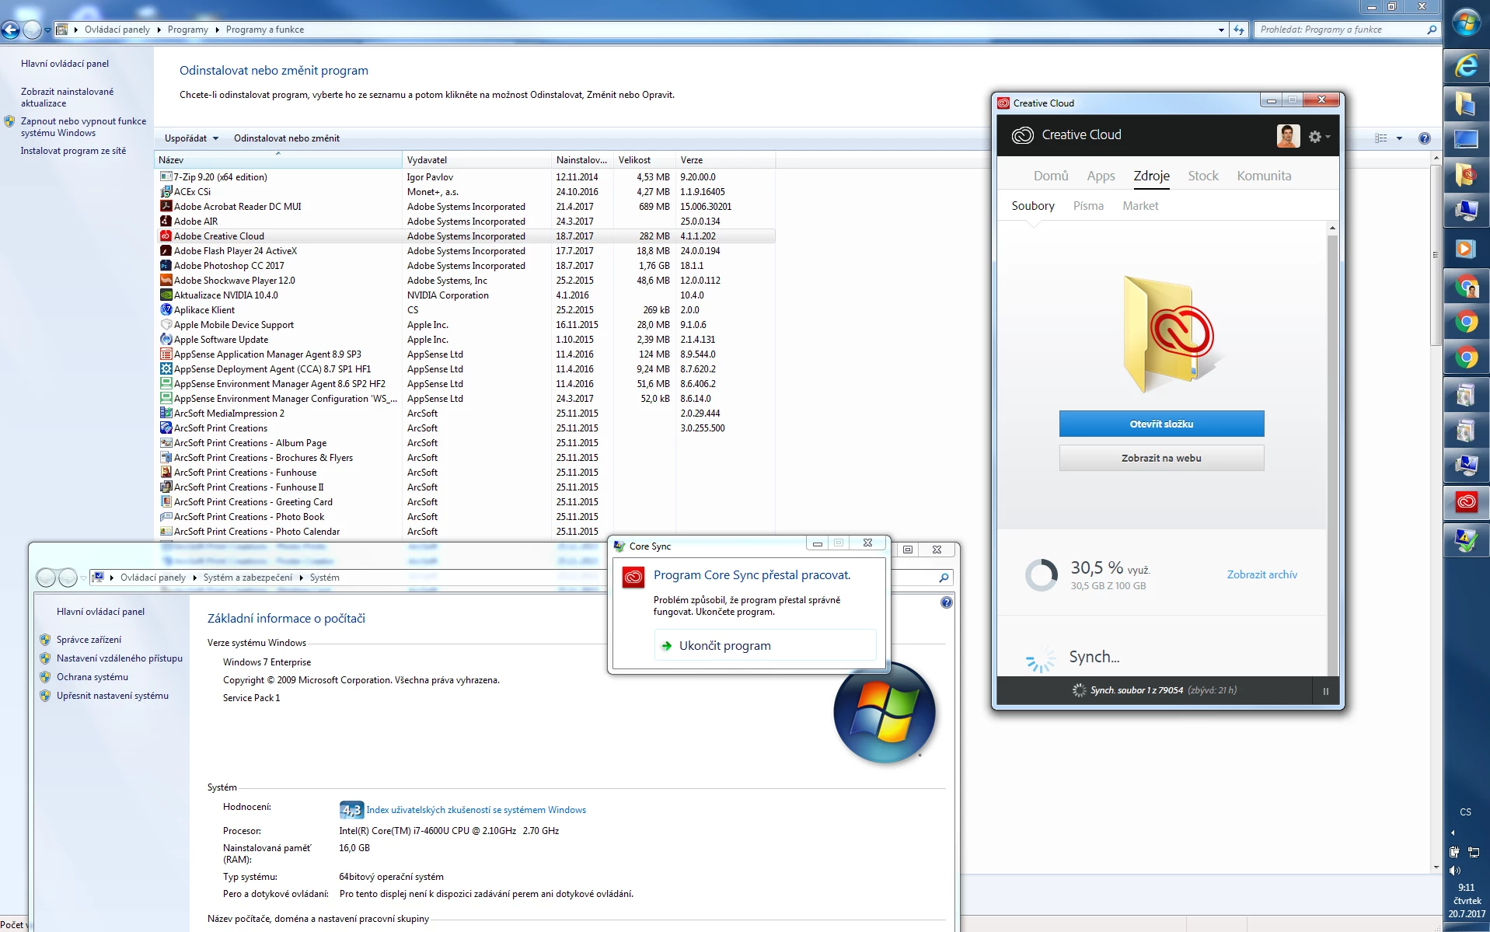
Task: Click the 30,5 % storage usage ring
Action: click(1041, 575)
